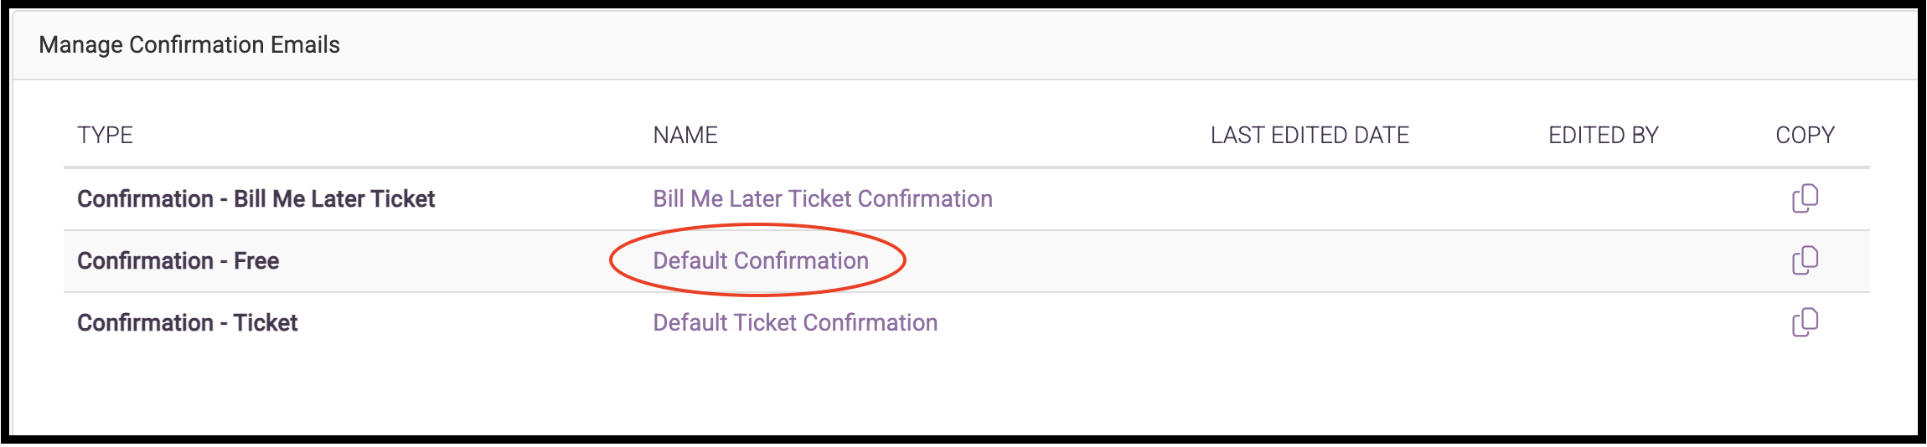Image resolution: width=1927 pixels, height=447 pixels.
Task: Sort by the TYPE column header
Action: click(x=106, y=136)
